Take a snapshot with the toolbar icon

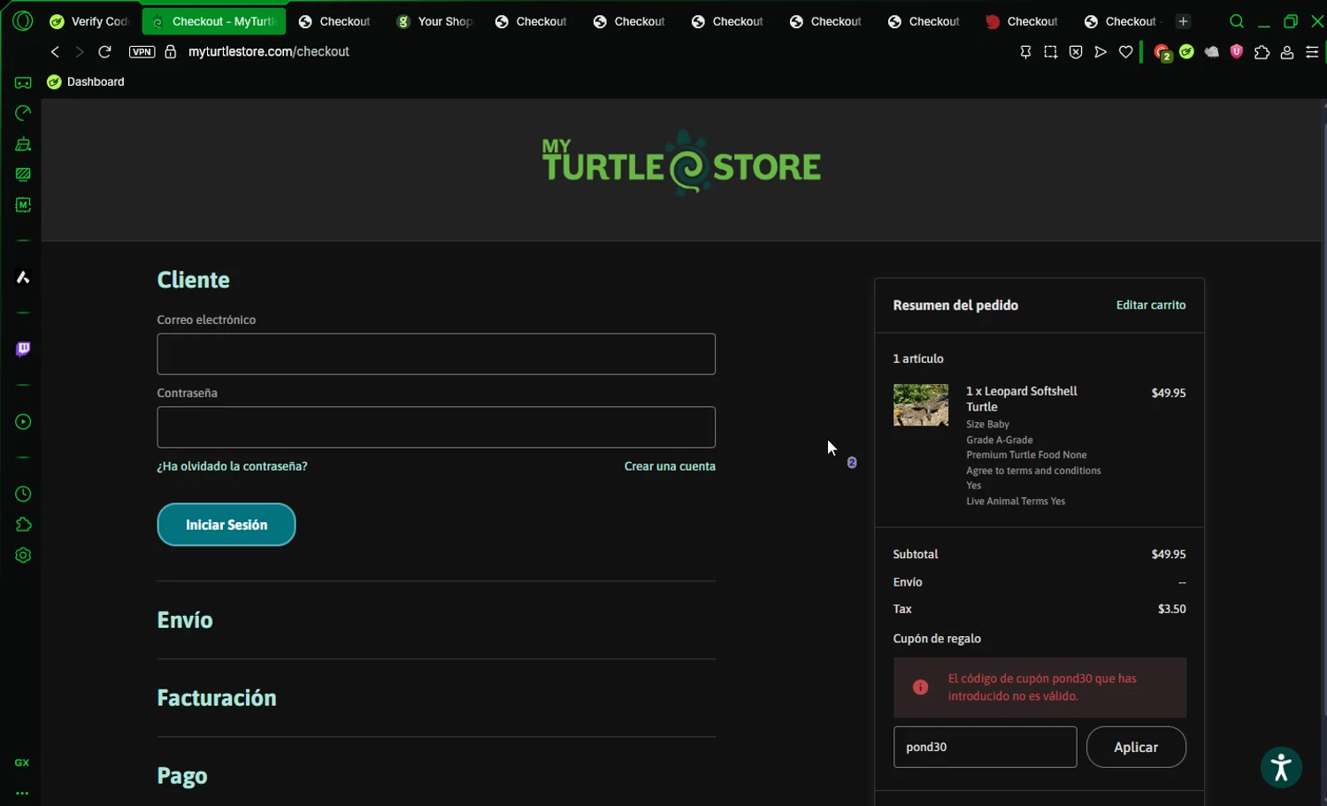(x=1050, y=52)
